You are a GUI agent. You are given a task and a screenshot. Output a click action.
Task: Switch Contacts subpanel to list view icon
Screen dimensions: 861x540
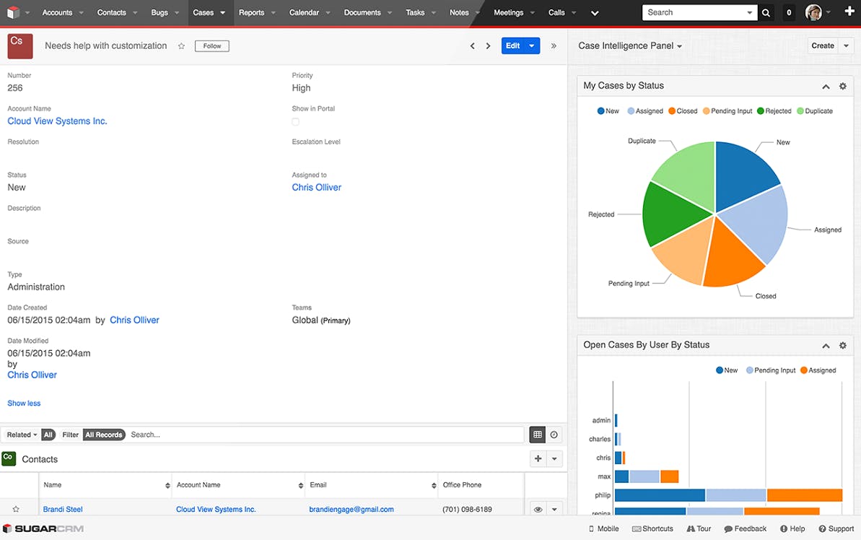(x=537, y=434)
